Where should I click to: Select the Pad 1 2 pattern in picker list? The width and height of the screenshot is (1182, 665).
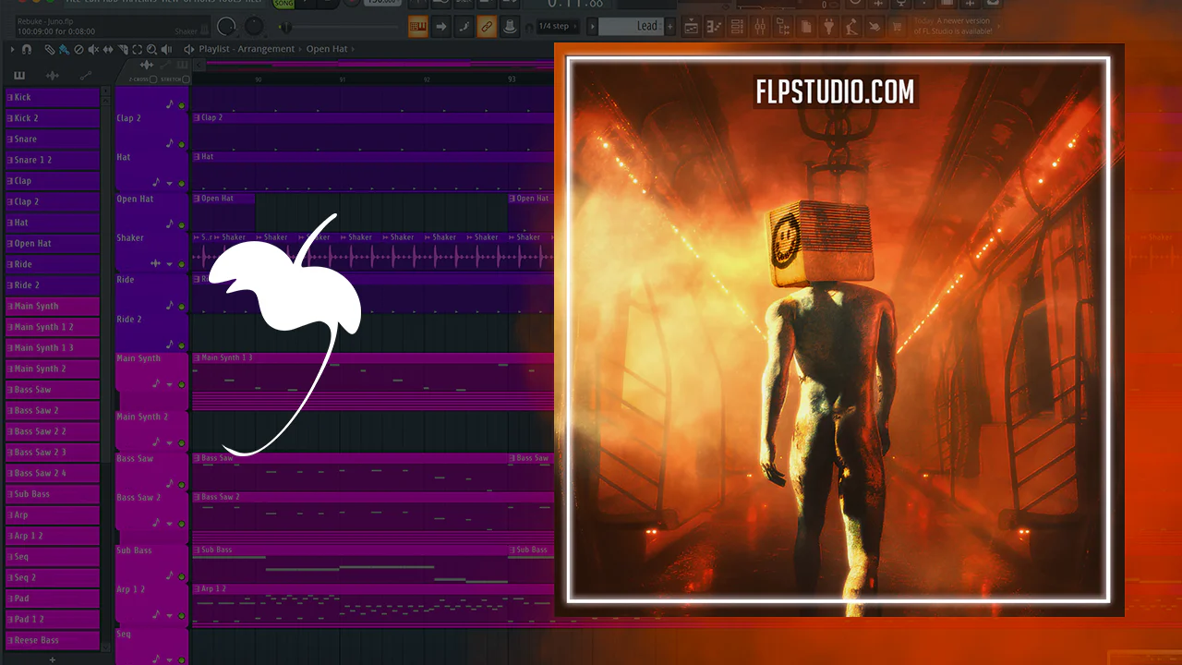tap(52, 619)
